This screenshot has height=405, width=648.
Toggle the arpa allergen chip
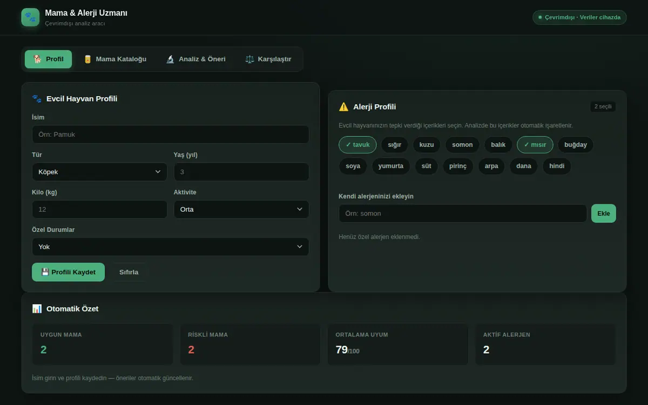point(491,166)
